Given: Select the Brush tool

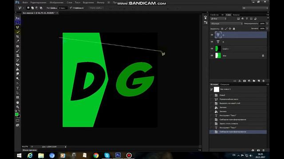Looking at the screenshot, I should [x=18, y=51].
